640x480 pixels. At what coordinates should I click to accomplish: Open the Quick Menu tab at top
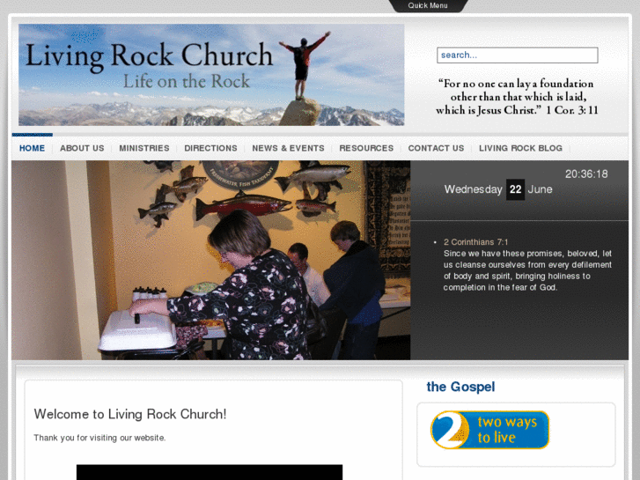point(428,5)
